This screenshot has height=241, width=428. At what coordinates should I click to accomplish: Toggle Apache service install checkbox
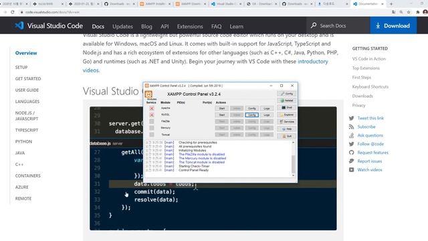click(x=152, y=108)
